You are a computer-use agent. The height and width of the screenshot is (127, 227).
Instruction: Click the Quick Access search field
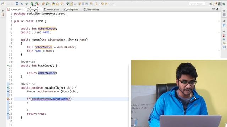click(x=197, y=4)
